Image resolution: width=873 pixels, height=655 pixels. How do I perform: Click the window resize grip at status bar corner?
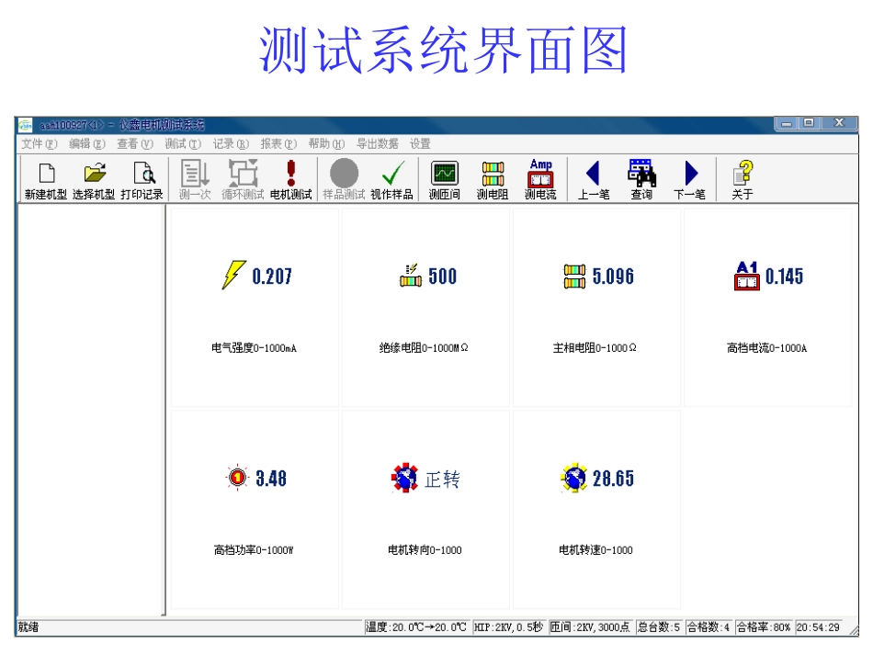pyautogui.click(x=853, y=629)
